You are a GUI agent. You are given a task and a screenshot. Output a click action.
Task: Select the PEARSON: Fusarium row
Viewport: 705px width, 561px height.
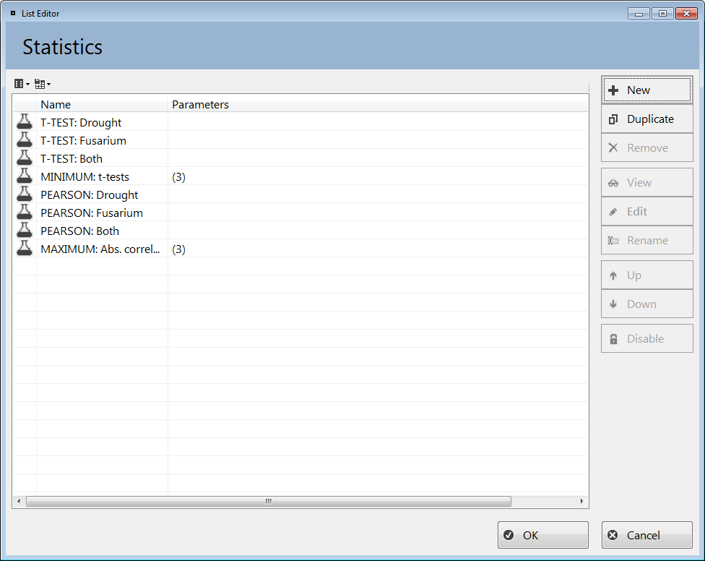(x=300, y=213)
